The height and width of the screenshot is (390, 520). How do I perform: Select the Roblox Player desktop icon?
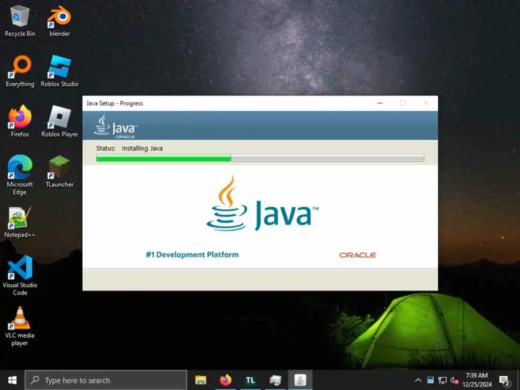[60, 121]
